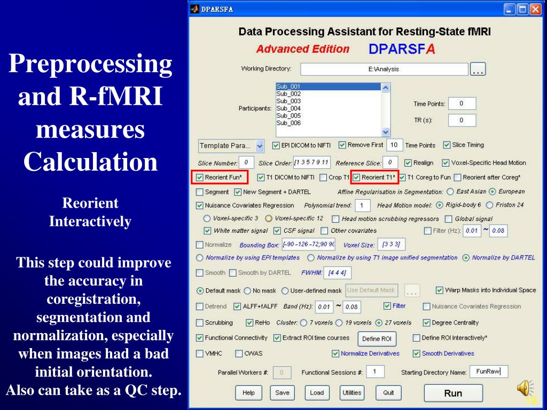547x410 pixels.
Task: Toggle EPI DICOM to NIFTI checkbox
Action: point(276,145)
